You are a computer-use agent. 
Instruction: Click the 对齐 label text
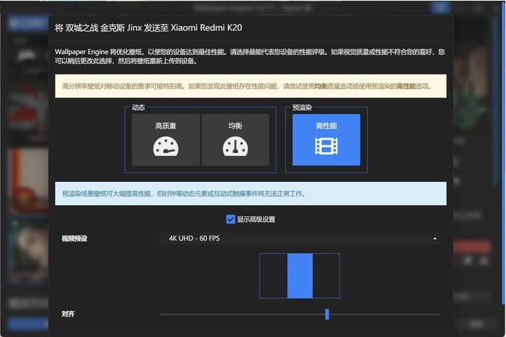click(x=68, y=314)
